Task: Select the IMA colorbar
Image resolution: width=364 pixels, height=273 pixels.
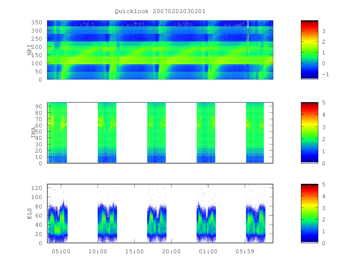Action: (309, 133)
